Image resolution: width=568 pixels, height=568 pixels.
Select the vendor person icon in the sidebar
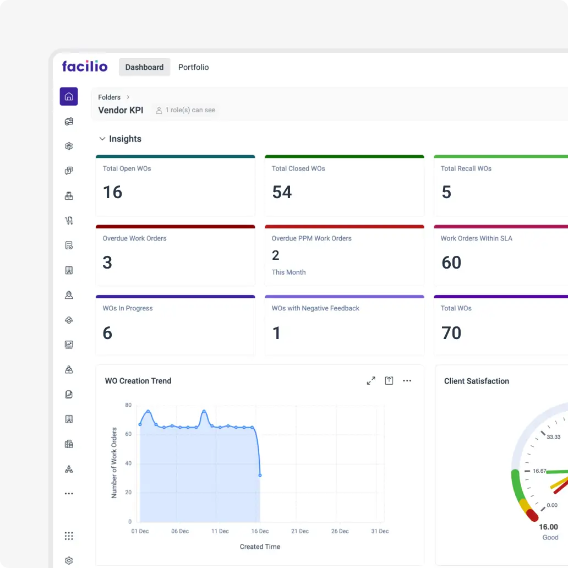69,295
